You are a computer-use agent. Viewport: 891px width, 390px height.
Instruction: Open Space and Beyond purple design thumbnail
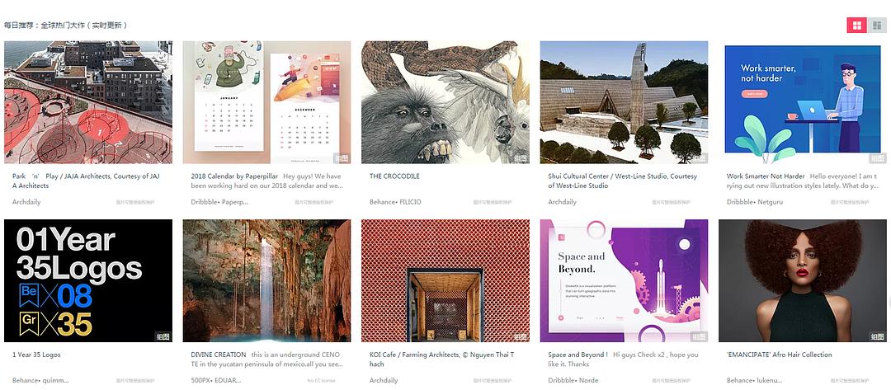[x=624, y=280]
